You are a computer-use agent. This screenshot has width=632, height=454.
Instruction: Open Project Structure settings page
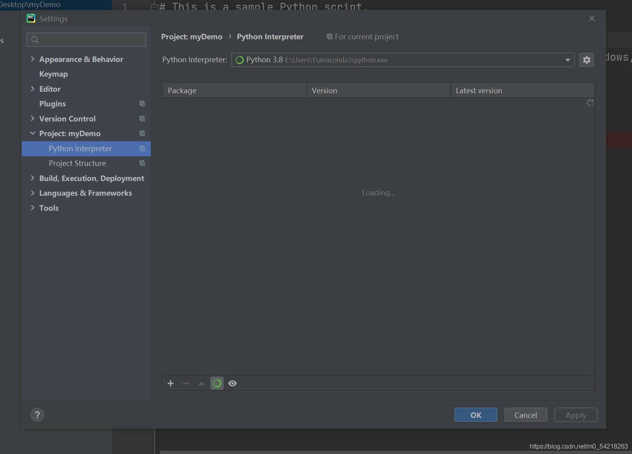point(77,163)
